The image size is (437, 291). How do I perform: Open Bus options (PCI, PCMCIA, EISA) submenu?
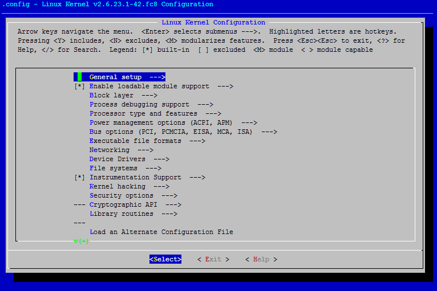point(183,132)
